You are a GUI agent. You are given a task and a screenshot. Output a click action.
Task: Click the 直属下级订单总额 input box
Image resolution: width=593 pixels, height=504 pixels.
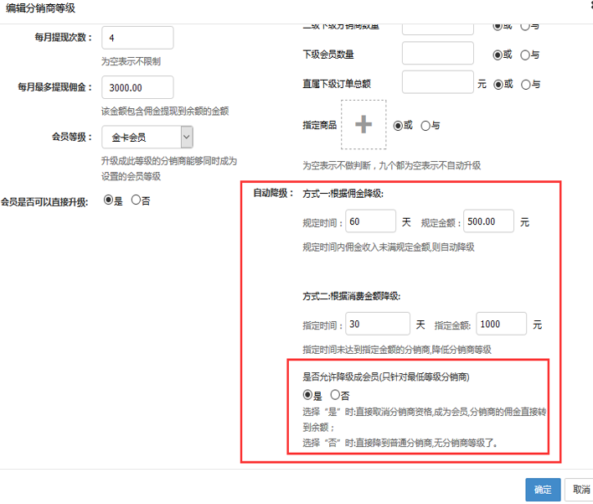(437, 82)
